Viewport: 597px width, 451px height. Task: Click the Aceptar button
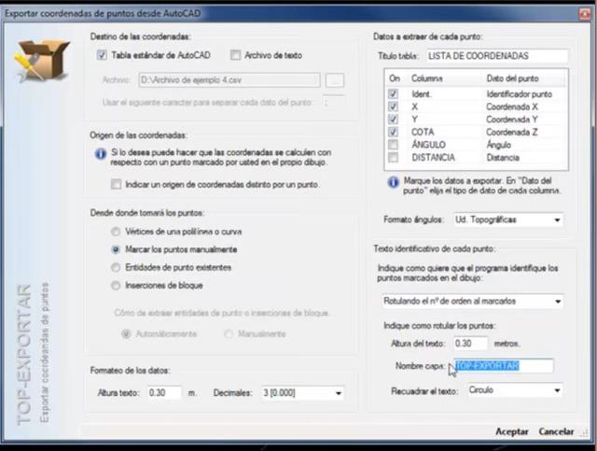pos(512,431)
